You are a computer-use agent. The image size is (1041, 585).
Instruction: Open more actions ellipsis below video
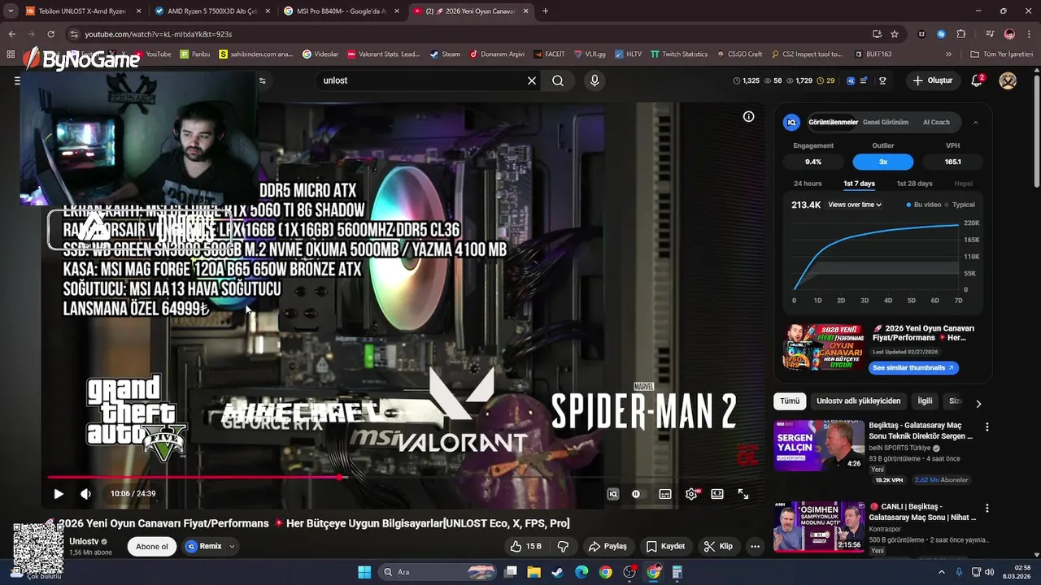click(x=756, y=547)
